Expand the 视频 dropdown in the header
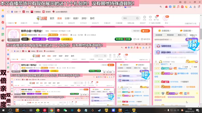 pyautogui.click(x=76, y=18)
